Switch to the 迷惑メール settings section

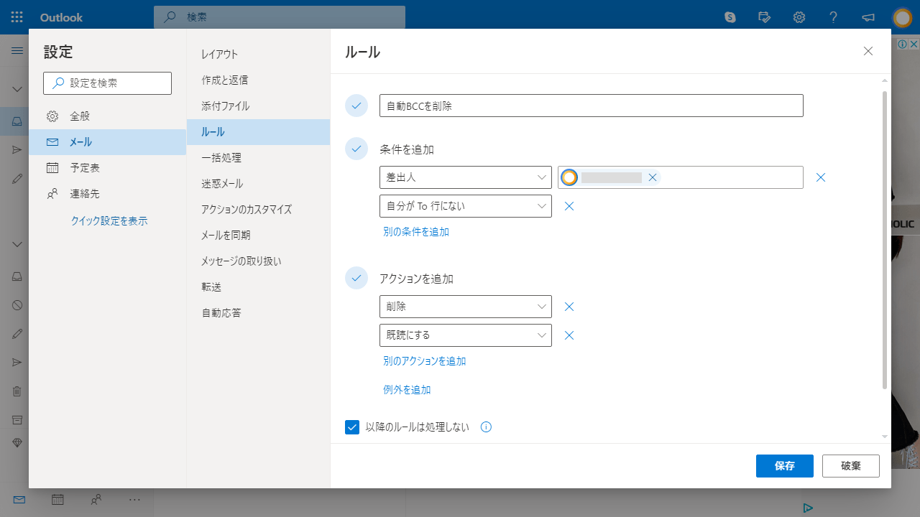pyautogui.click(x=221, y=183)
